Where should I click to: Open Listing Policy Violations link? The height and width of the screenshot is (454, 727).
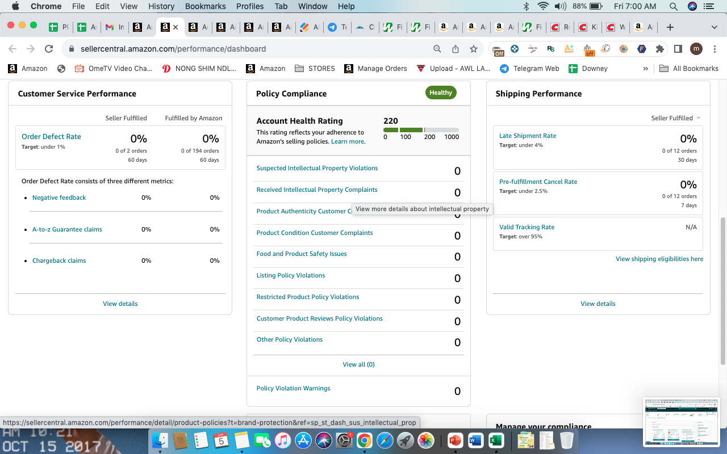tap(291, 275)
